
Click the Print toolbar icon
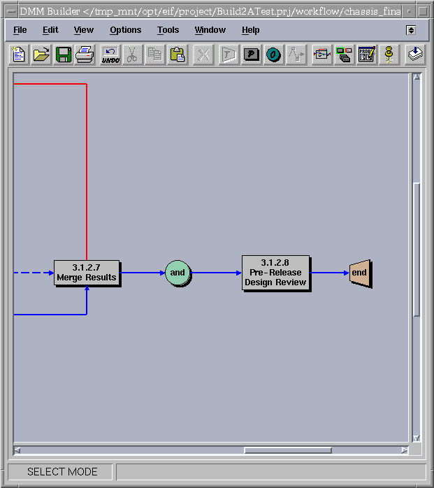[x=85, y=55]
